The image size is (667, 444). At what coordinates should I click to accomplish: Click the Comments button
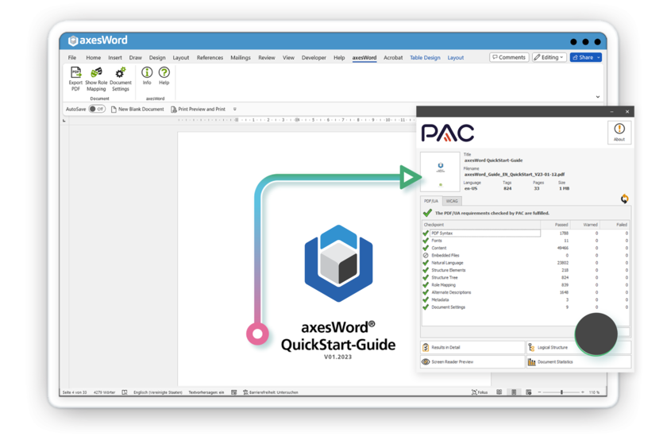pyautogui.click(x=509, y=57)
